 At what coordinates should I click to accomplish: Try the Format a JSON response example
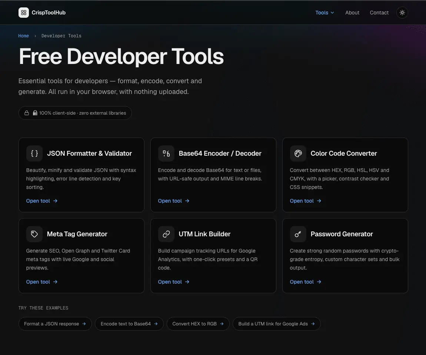[x=55, y=324]
